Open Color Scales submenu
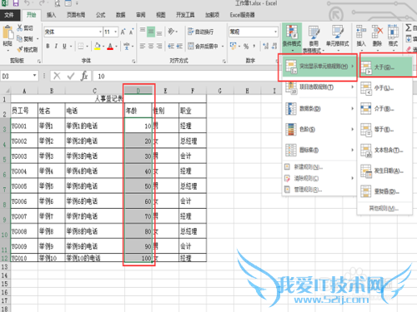Image resolution: width=417 pixels, height=312 pixels. coord(319,129)
